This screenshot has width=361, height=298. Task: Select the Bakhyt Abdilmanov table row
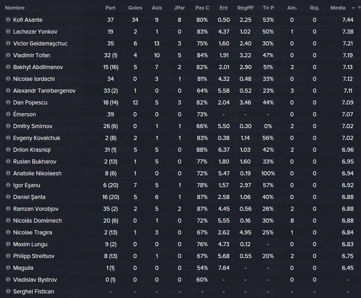coord(180,67)
